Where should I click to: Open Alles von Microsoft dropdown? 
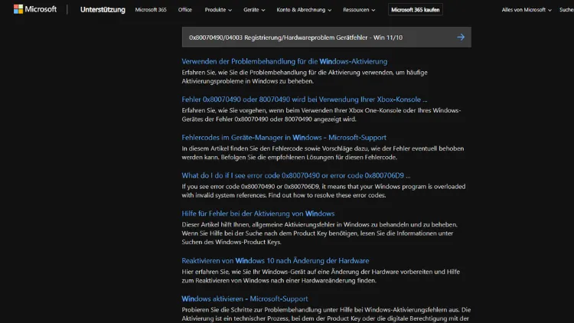[x=527, y=10]
